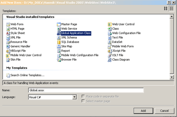Select the XML Schema icon
Image resolution: width=177 pixels, height=117 pixels.
coord(59,38)
